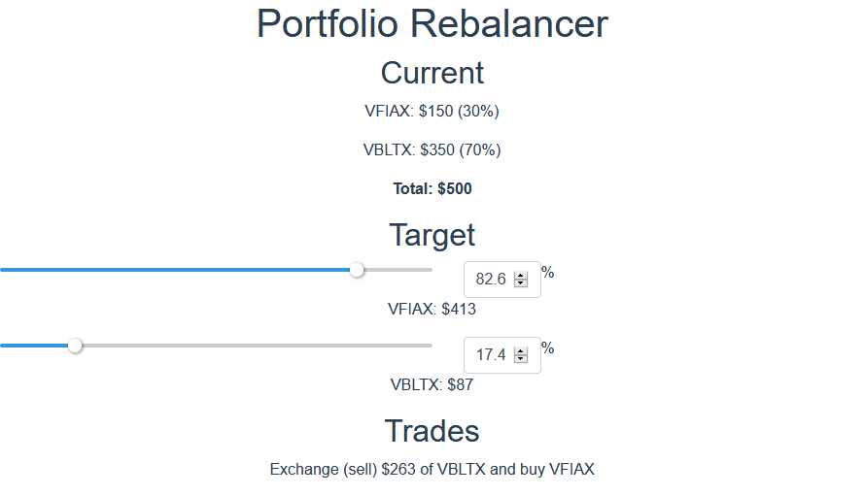Click the Exchange (sell) $263 trade text
The width and height of the screenshot is (864, 496).
pyautogui.click(x=432, y=469)
